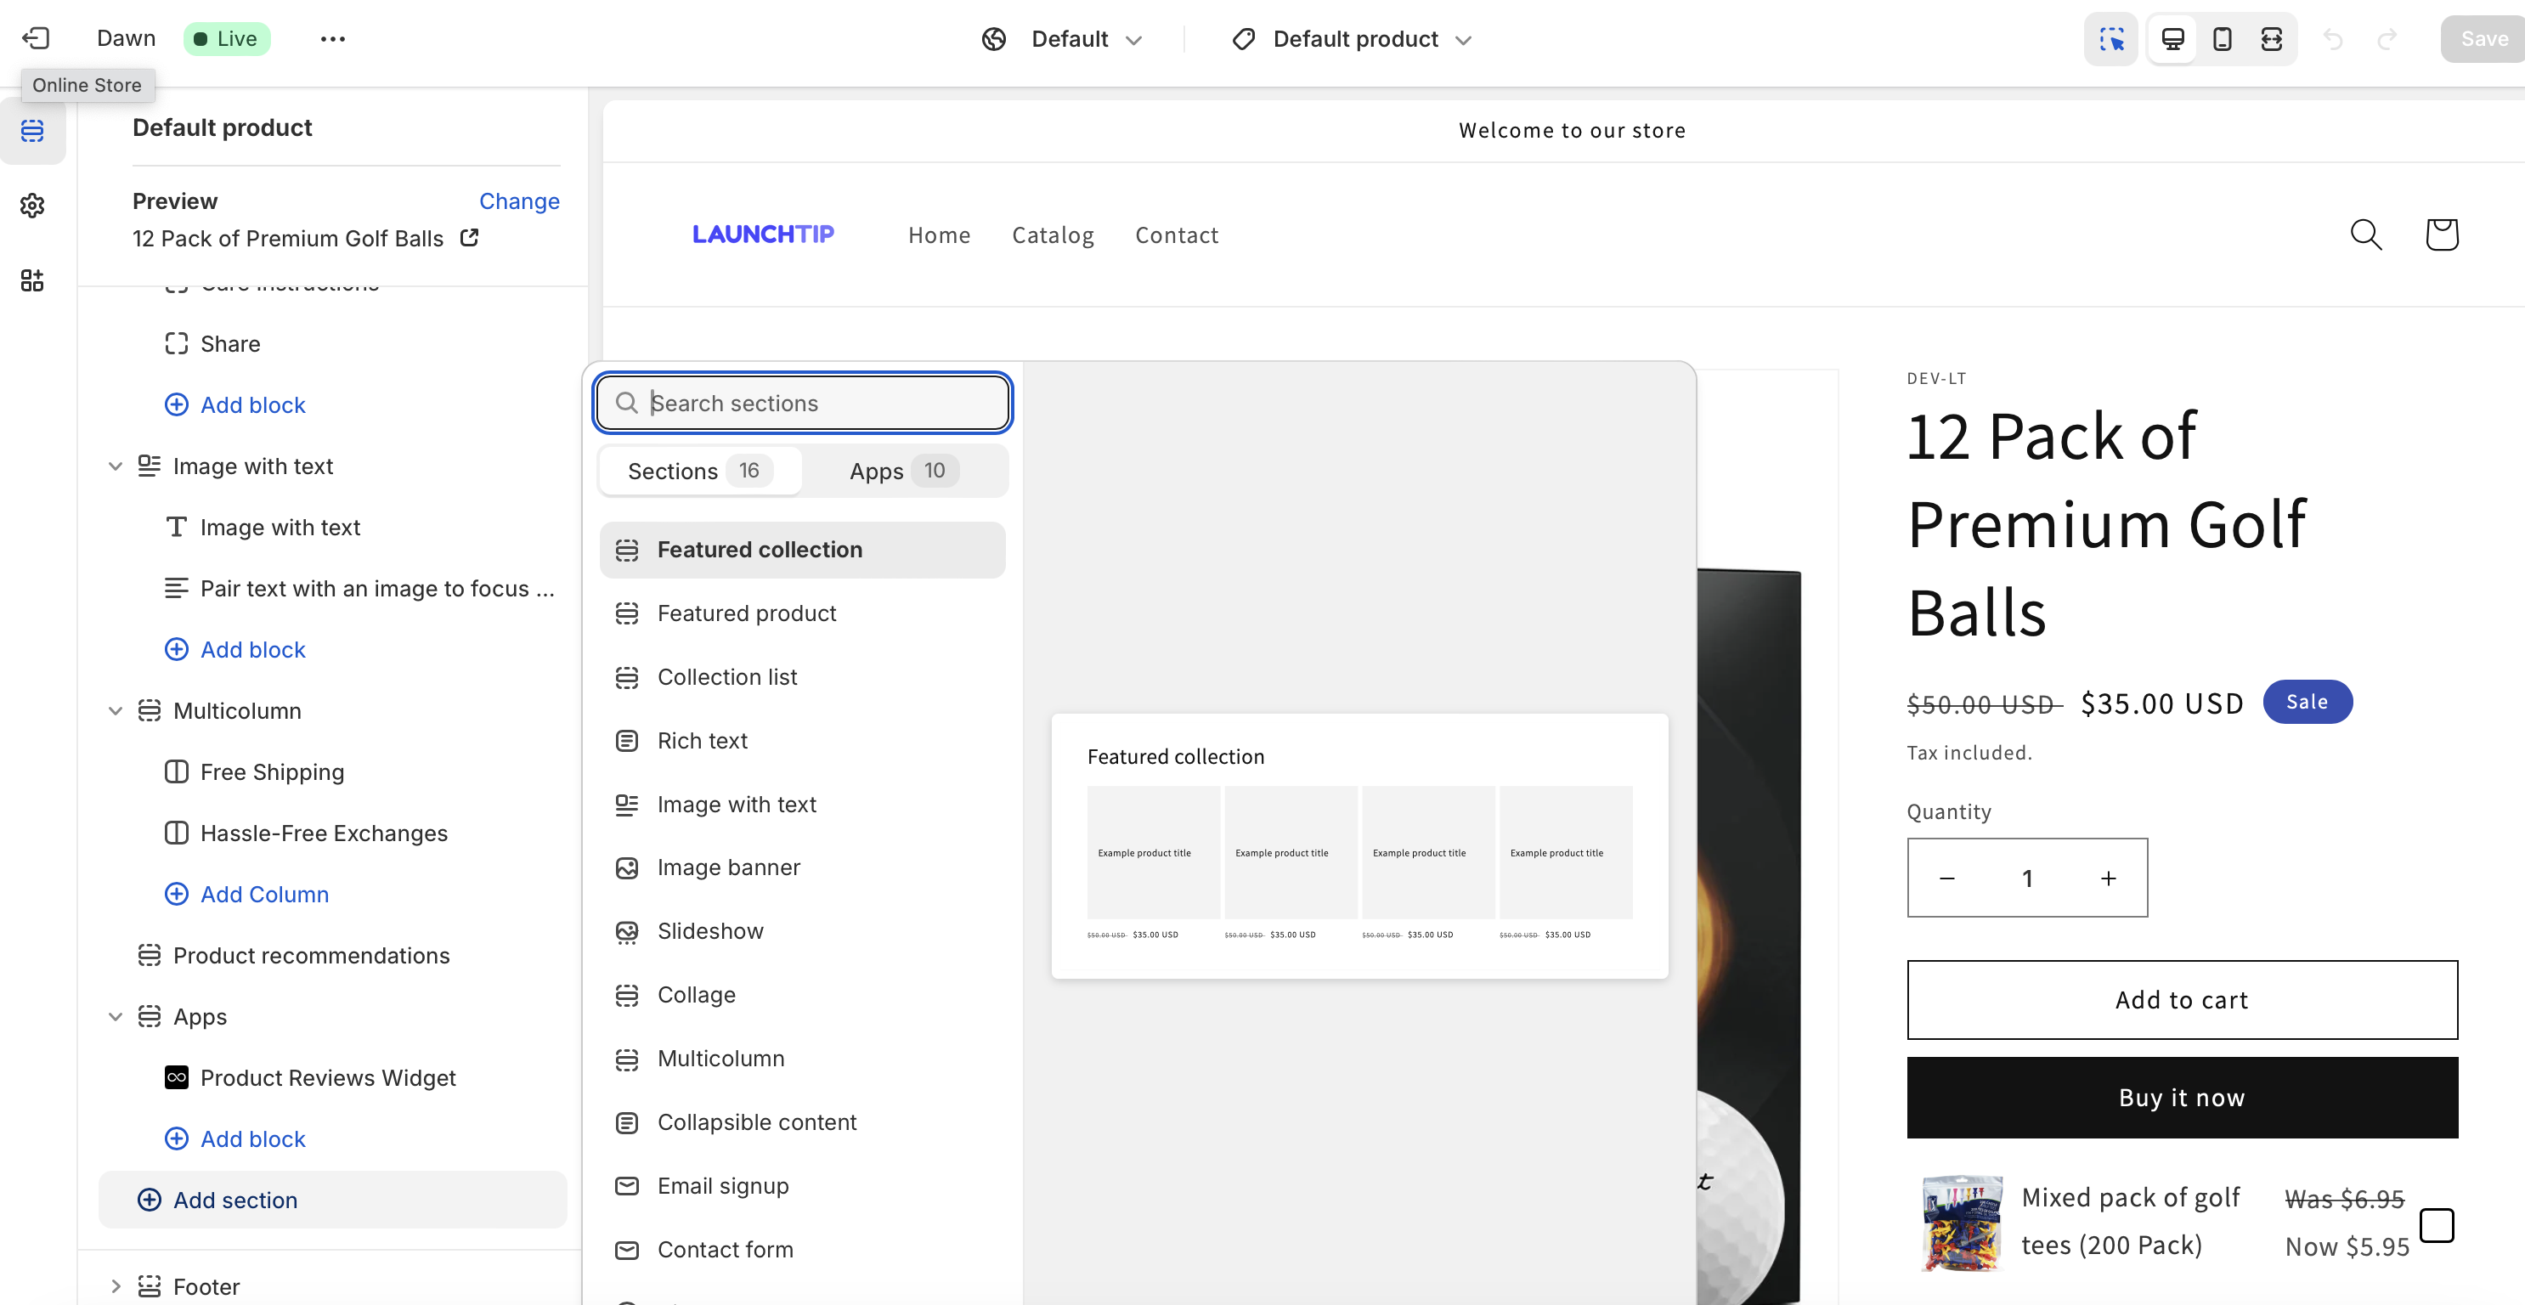Collapse the Apps section
This screenshot has height=1305, width=2525.
click(115, 1017)
